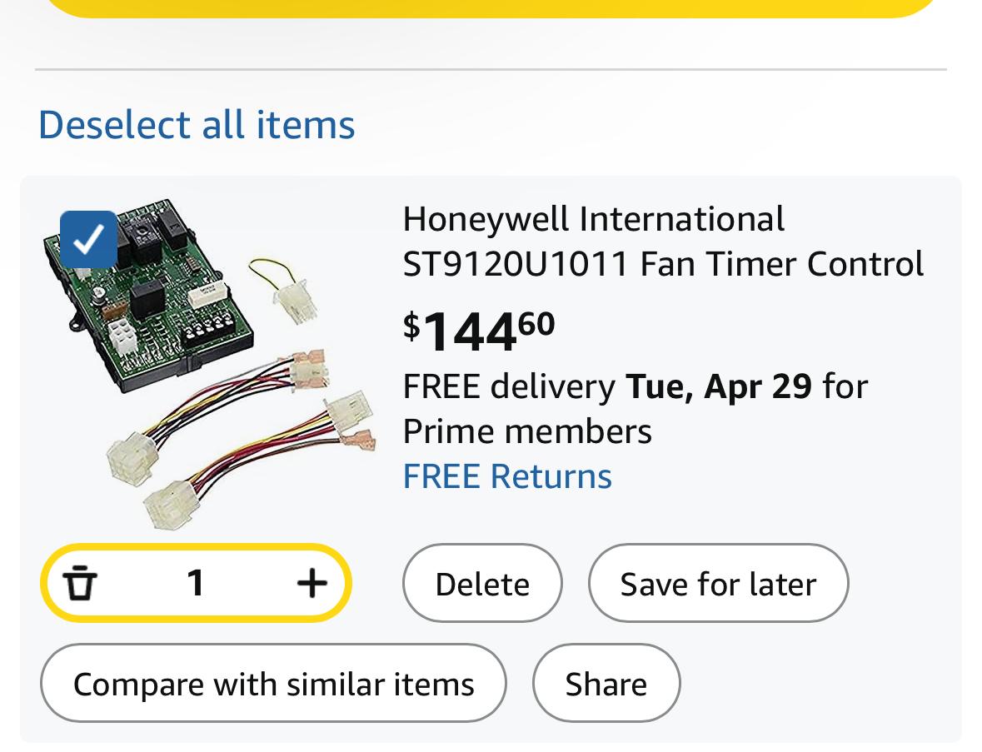Image resolution: width=982 pixels, height=752 pixels.
Task: Click the trash can icon in quantity stepper
Action: (80, 583)
